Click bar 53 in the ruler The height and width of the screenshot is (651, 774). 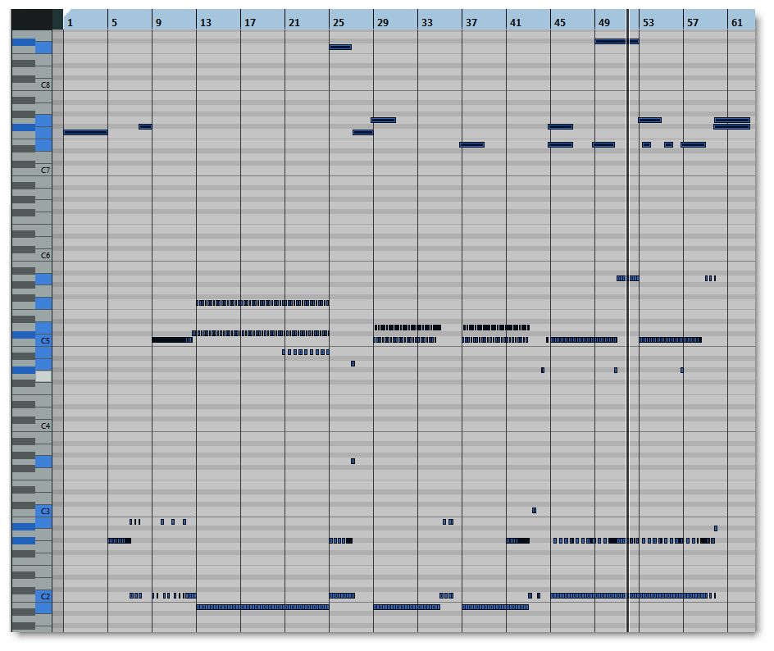[648, 23]
